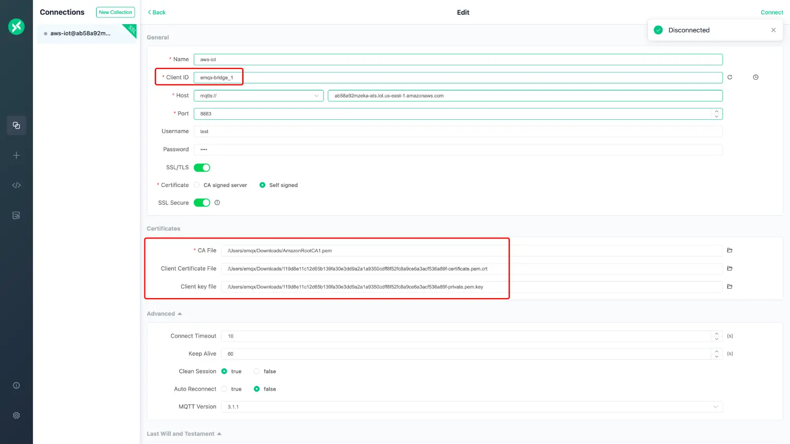Browse for the CA File using the folder icon
Image resolution: width=790 pixels, height=444 pixels.
(729, 250)
